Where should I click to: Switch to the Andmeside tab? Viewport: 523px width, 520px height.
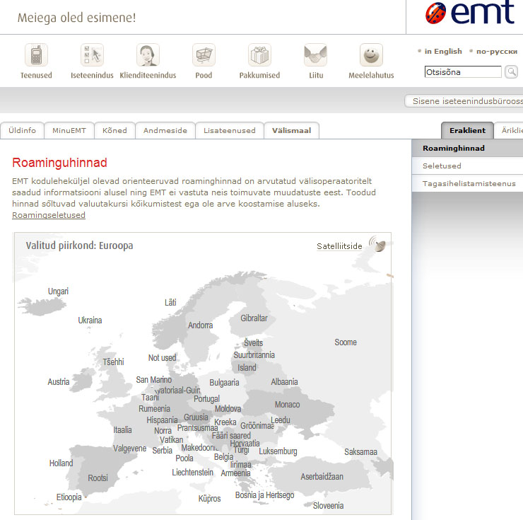(x=165, y=131)
